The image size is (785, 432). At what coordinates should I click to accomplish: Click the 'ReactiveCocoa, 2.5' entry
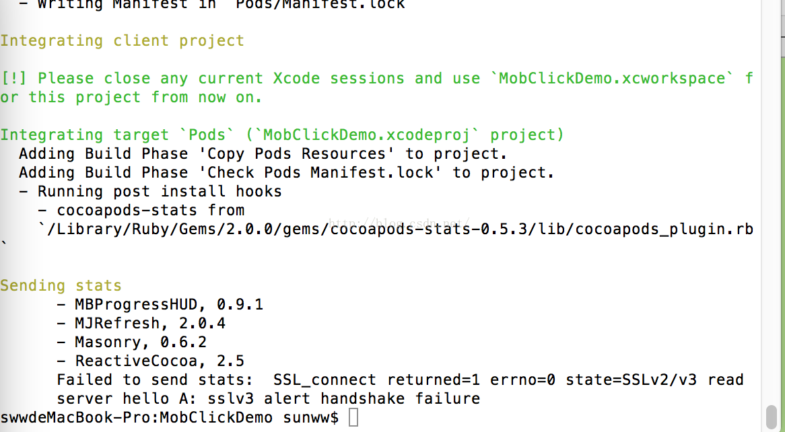pos(150,361)
